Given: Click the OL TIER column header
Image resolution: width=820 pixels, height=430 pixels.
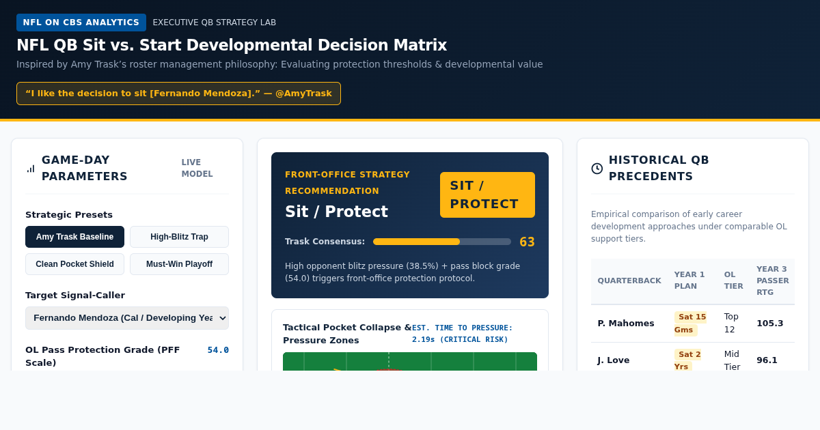Looking at the screenshot, I should pyautogui.click(x=734, y=281).
